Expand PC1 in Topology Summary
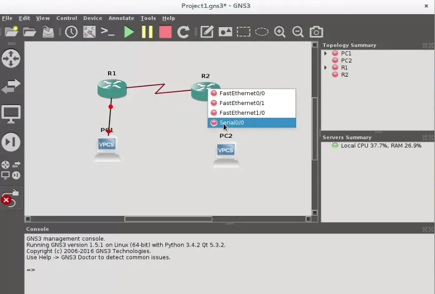This screenshot has width=435, height=294. (x=326, y=53)
